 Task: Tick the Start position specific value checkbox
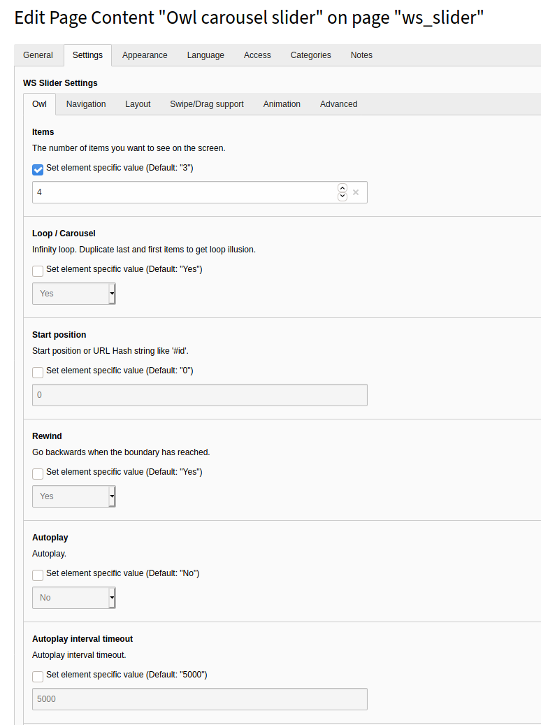38,372
